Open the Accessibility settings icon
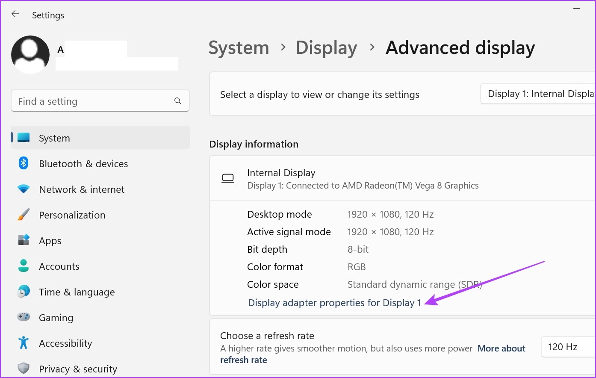 click(x=23, y=343)
